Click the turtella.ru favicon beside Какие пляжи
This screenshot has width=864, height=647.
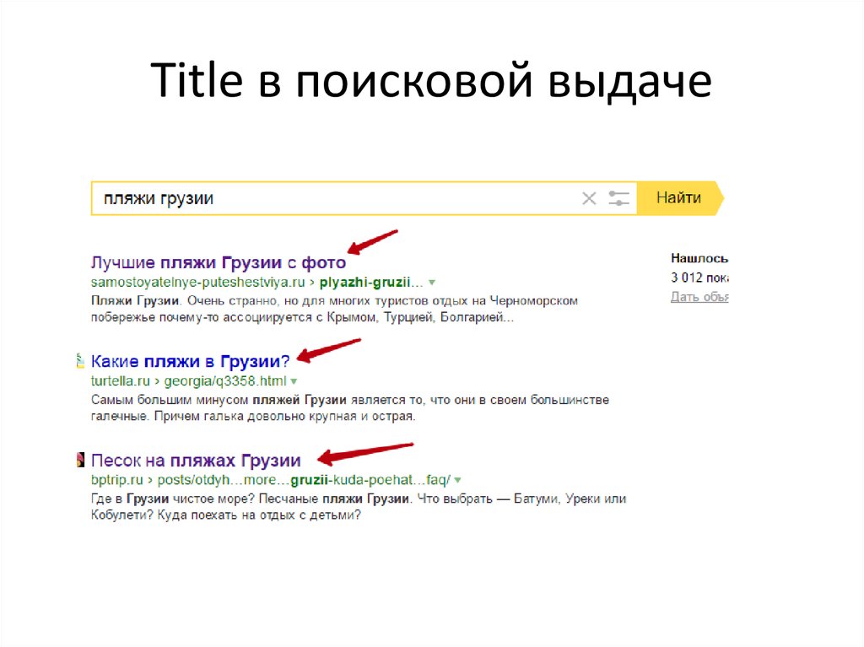pos(80,361)
